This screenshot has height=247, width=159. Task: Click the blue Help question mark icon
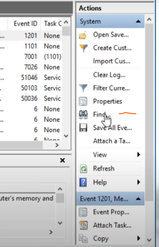[x=83, y=182]
